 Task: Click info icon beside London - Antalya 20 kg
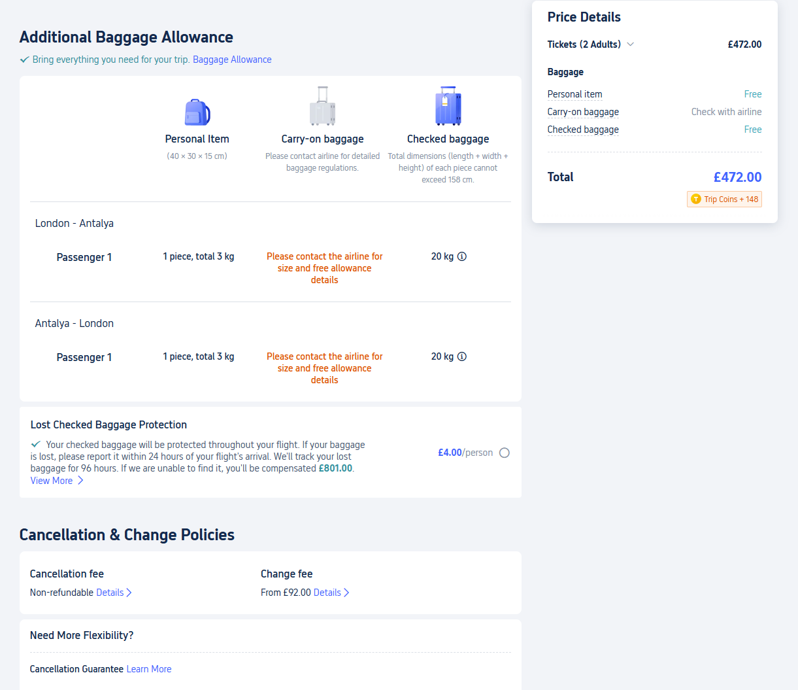[462, 256]
